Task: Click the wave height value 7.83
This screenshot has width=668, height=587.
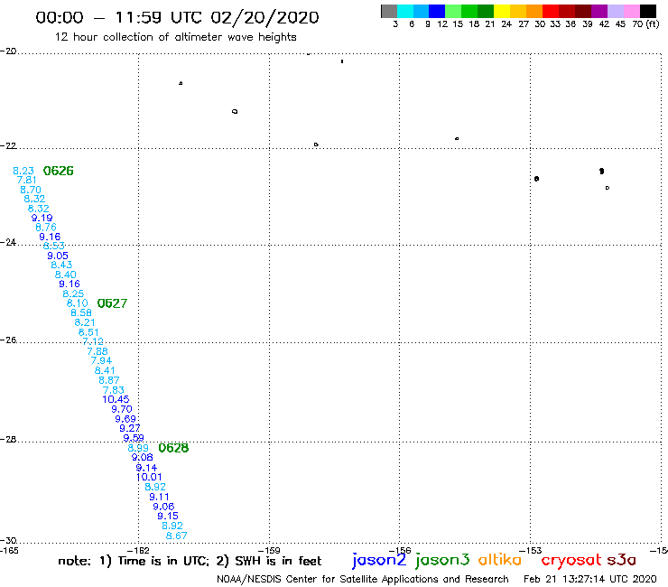Action: (114, 390)
